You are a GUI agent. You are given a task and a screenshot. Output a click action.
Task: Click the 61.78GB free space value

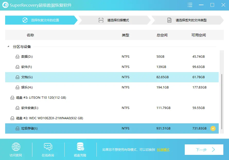[198, 77]
